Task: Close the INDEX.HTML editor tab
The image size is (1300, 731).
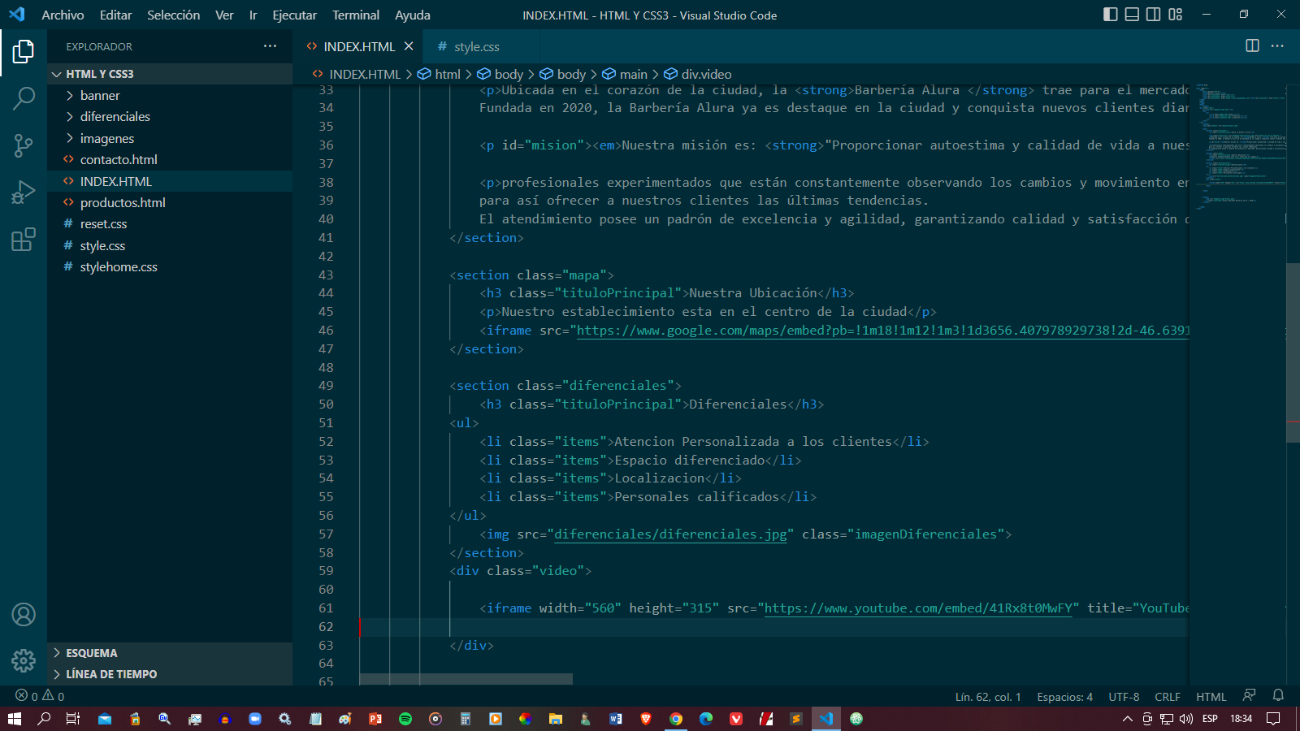Action: [x=409, y=46]
